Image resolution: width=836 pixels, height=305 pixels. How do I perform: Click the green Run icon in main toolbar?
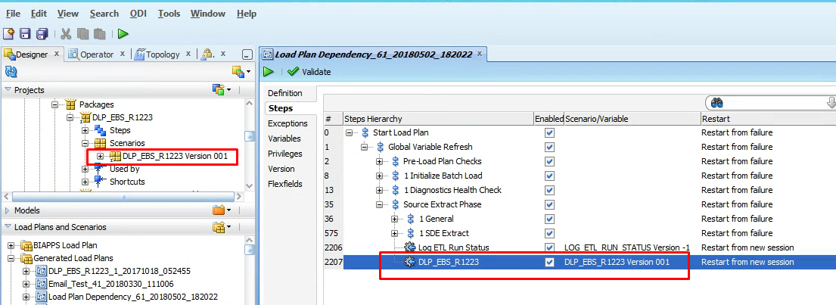pos(123,33)
